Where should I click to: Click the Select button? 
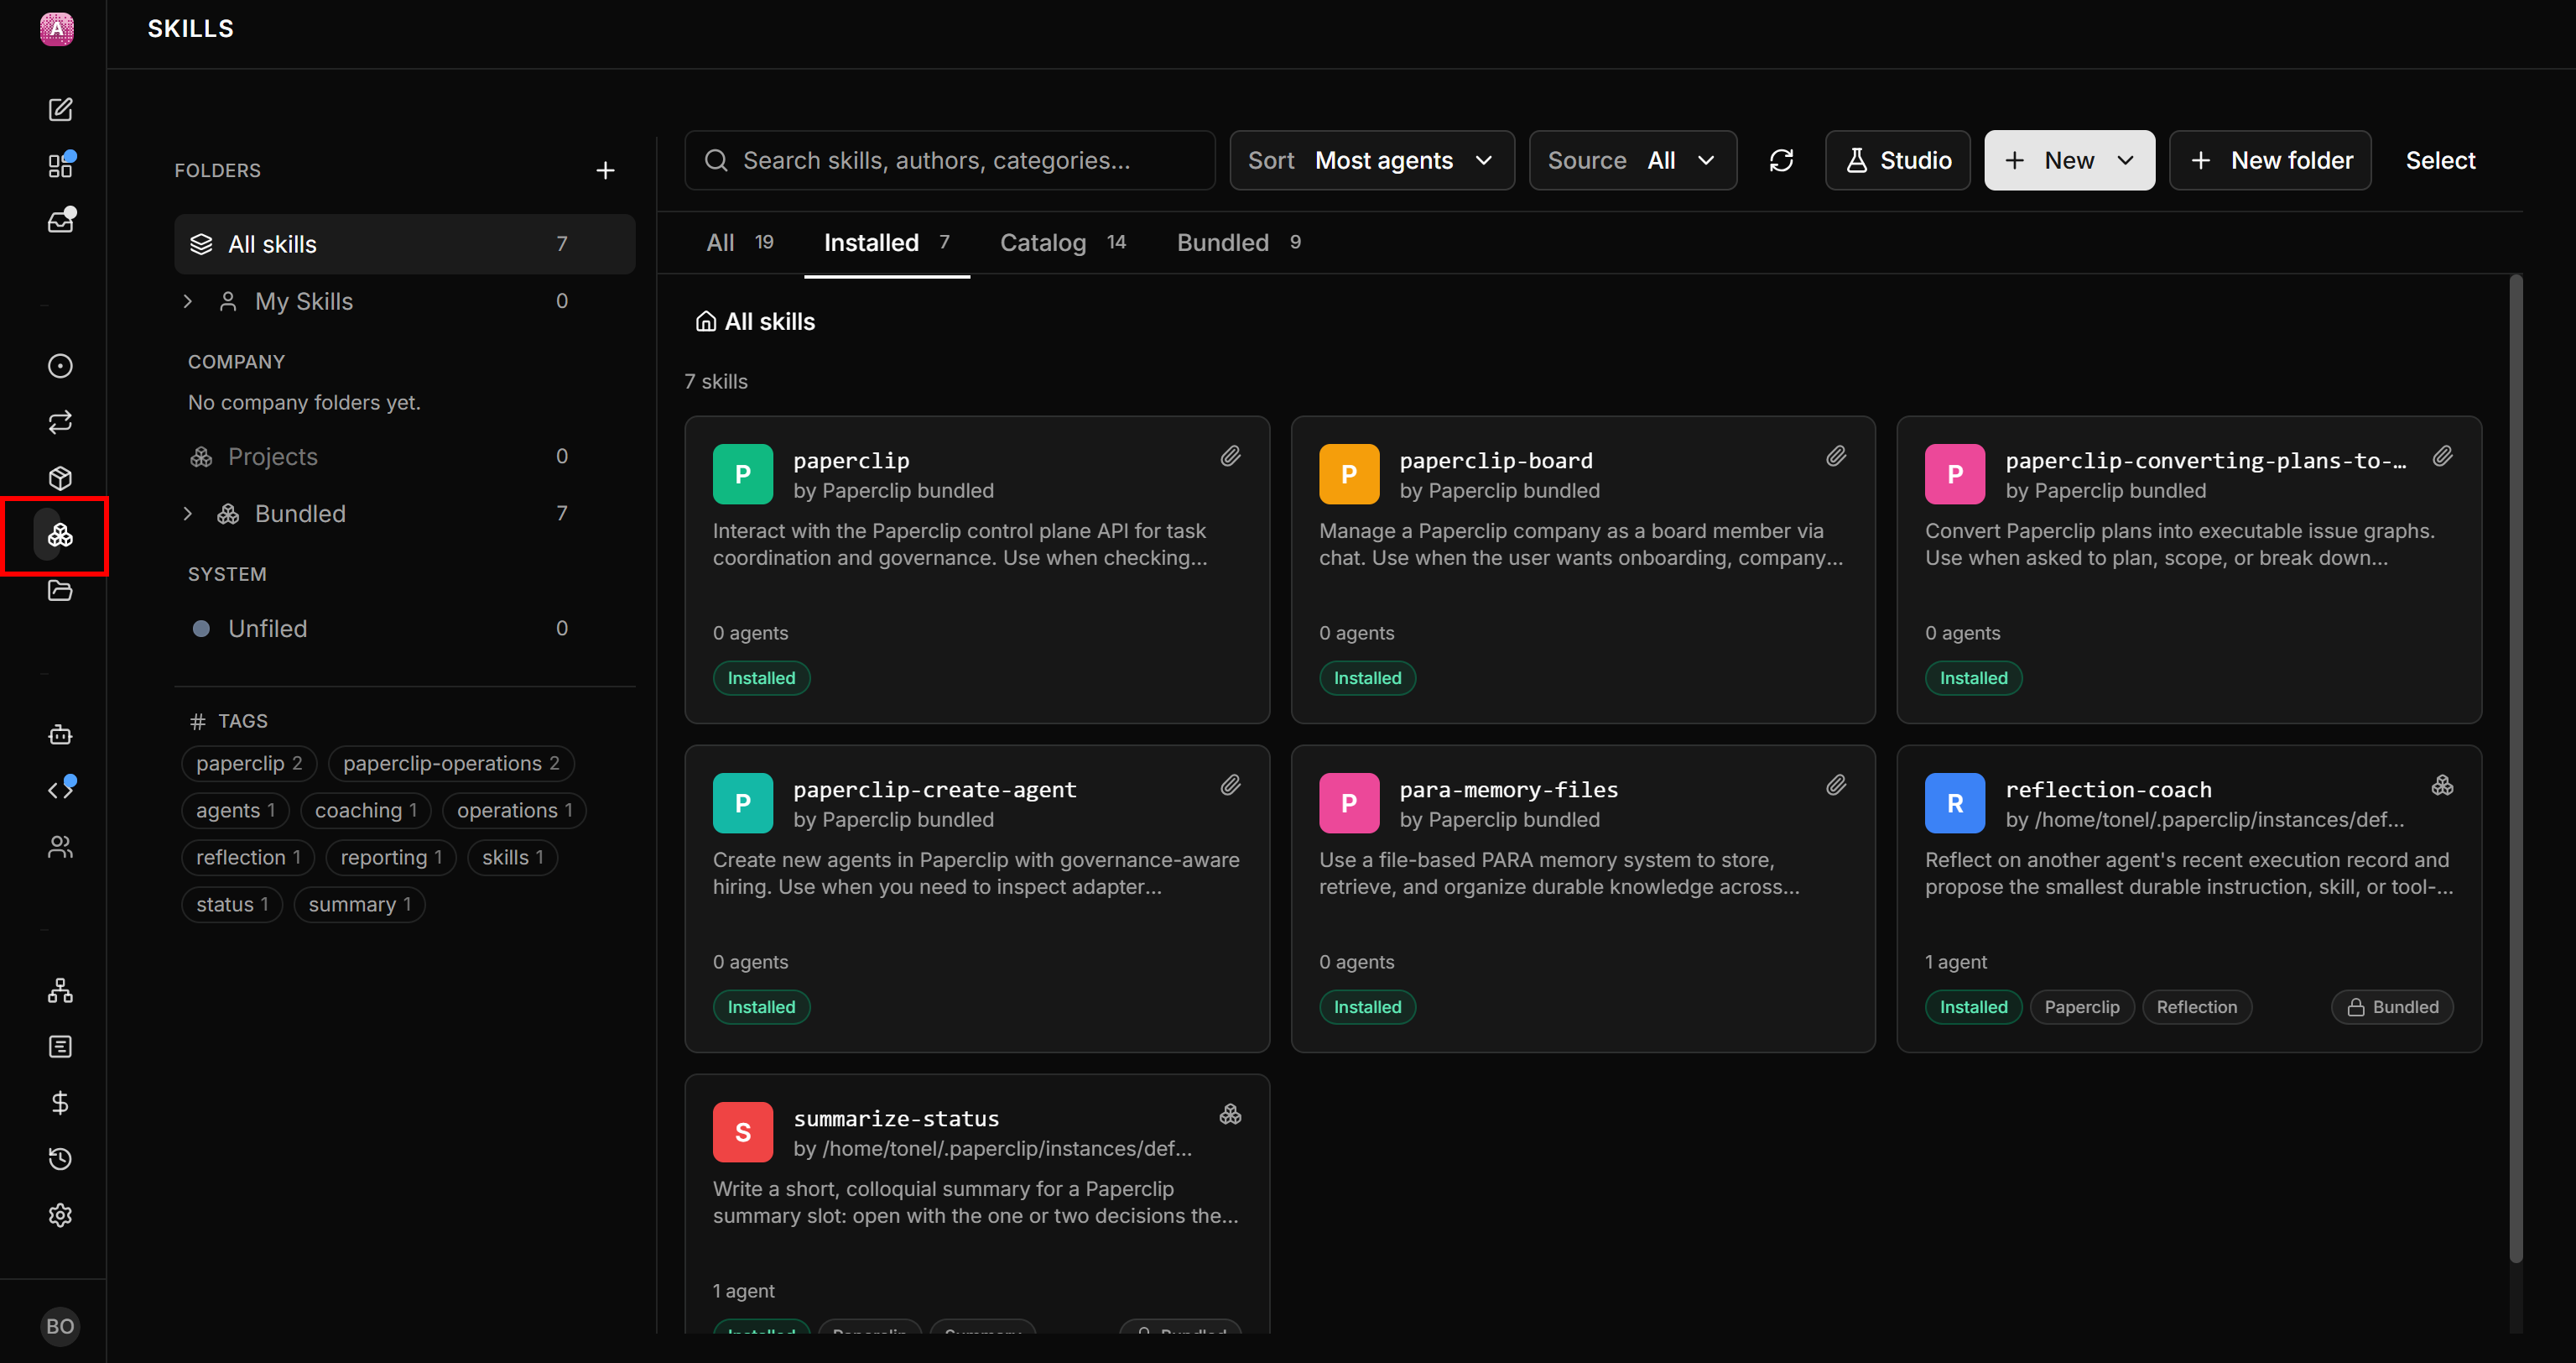(x=2440, y=160)
